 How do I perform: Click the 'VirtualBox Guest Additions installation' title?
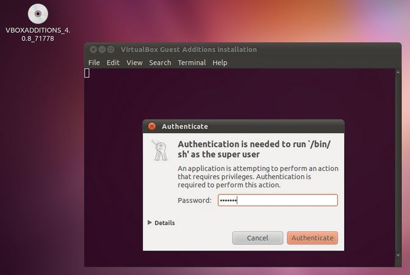189,49
